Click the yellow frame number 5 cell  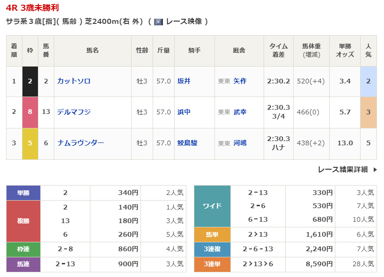(30, 143)
